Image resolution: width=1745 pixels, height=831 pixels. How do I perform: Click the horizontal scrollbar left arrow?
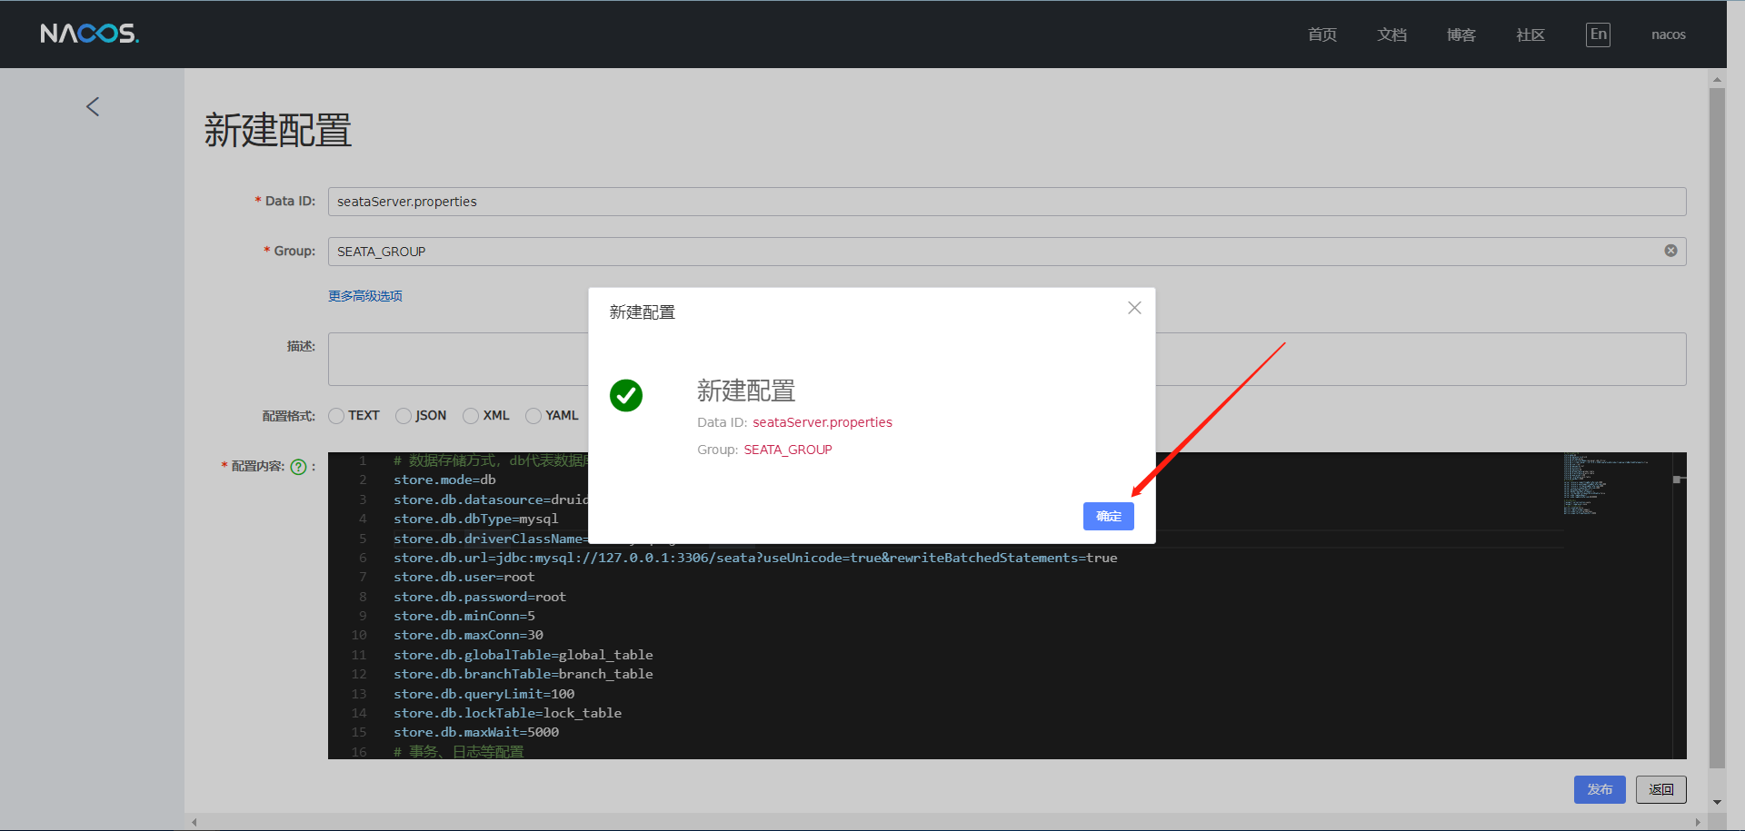pyautogui.click(x=194, y=822)
